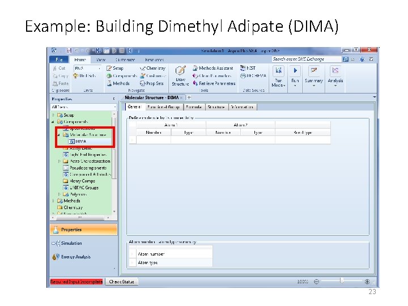Add a new tab with plus button
The width and height of the screenshot is (408, 306).
[189, 97]
